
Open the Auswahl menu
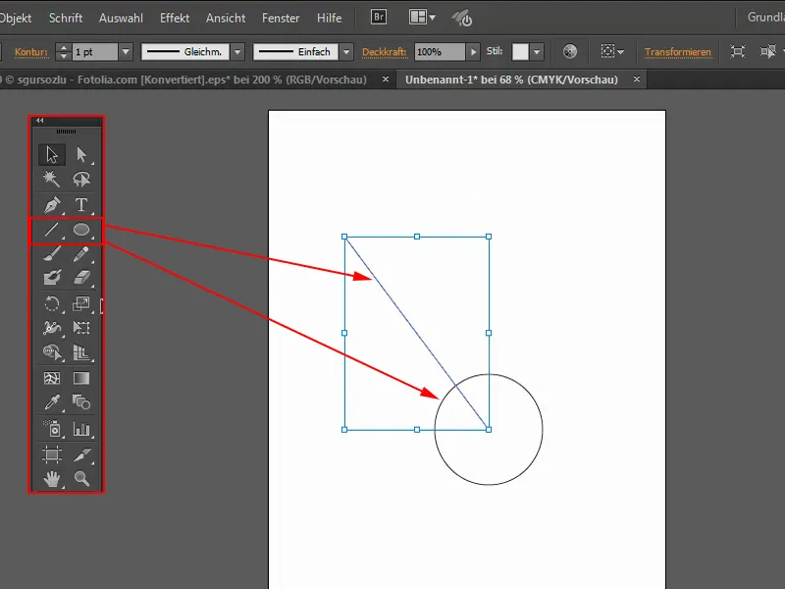(x=121, y=18)
